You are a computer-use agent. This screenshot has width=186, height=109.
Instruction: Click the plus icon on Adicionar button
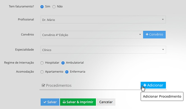click(x=145, y=85)
